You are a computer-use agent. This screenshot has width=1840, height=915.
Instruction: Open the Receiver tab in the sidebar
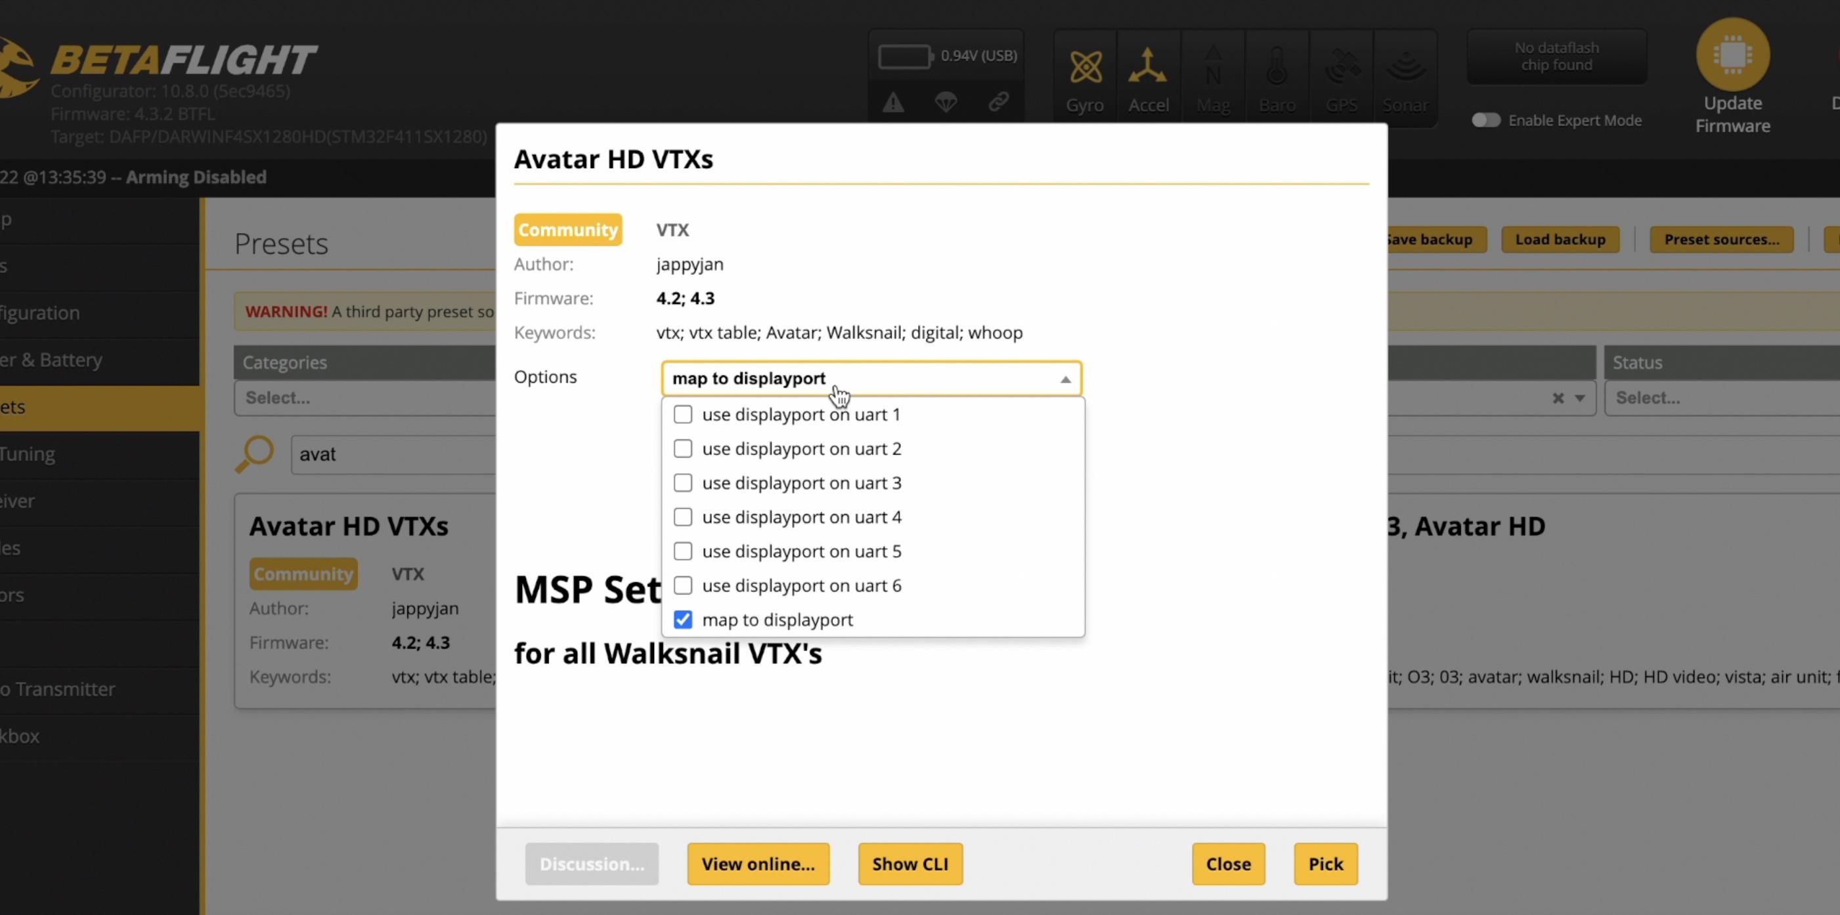click(x=72, y=501)
